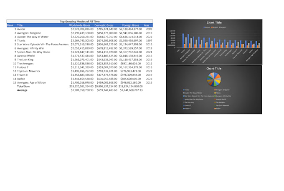Screen dimensions: 284x191
Task: Click the Title column header
Action: tap(20, 25)
